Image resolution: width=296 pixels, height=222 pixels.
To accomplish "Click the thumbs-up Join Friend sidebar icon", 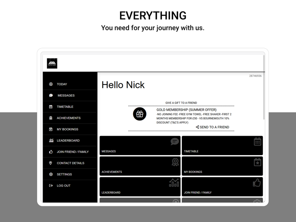I will click(x=51, y=151).
